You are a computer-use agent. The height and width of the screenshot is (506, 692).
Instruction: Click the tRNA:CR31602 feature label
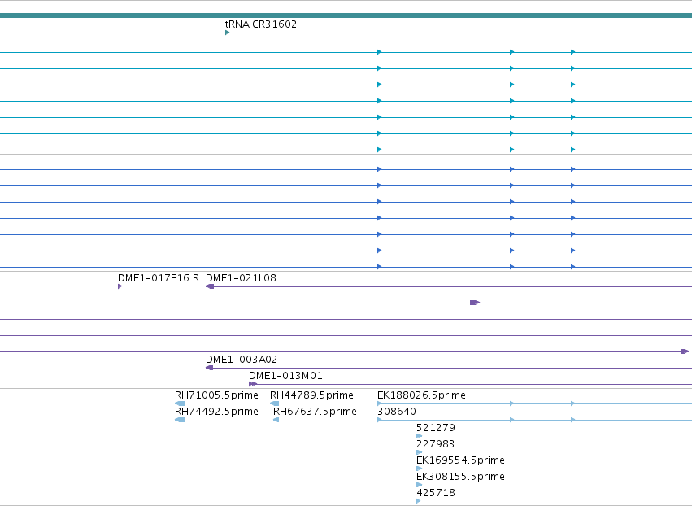pyautogui.click(x=261, y=24)
